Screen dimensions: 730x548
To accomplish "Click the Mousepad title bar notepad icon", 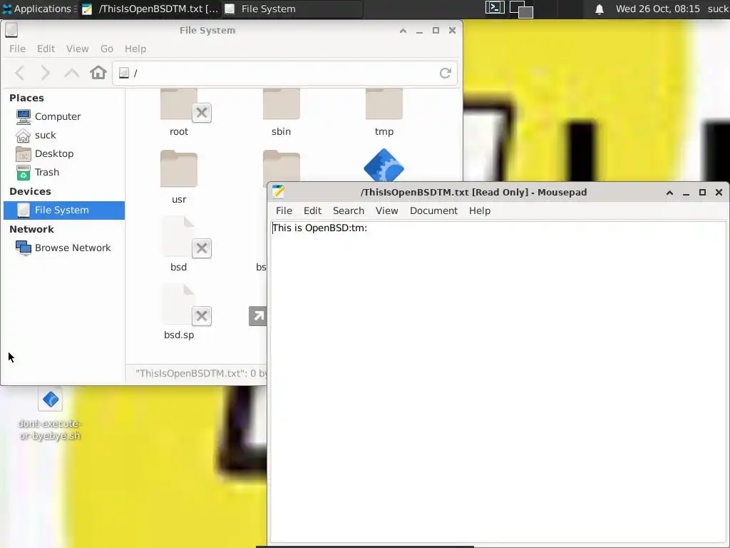I will 279,192.
